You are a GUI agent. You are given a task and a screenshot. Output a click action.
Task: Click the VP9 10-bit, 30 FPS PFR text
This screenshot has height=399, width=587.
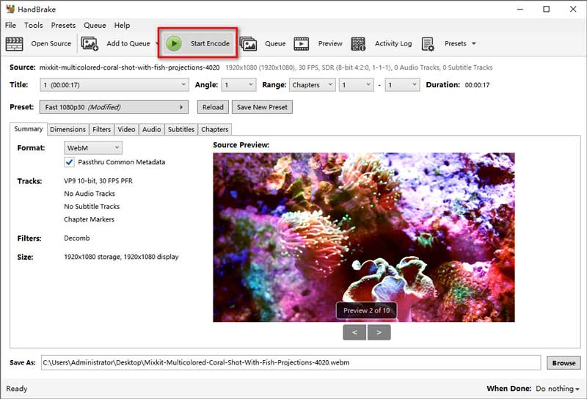pyautogui.click(x=98, y=180)
